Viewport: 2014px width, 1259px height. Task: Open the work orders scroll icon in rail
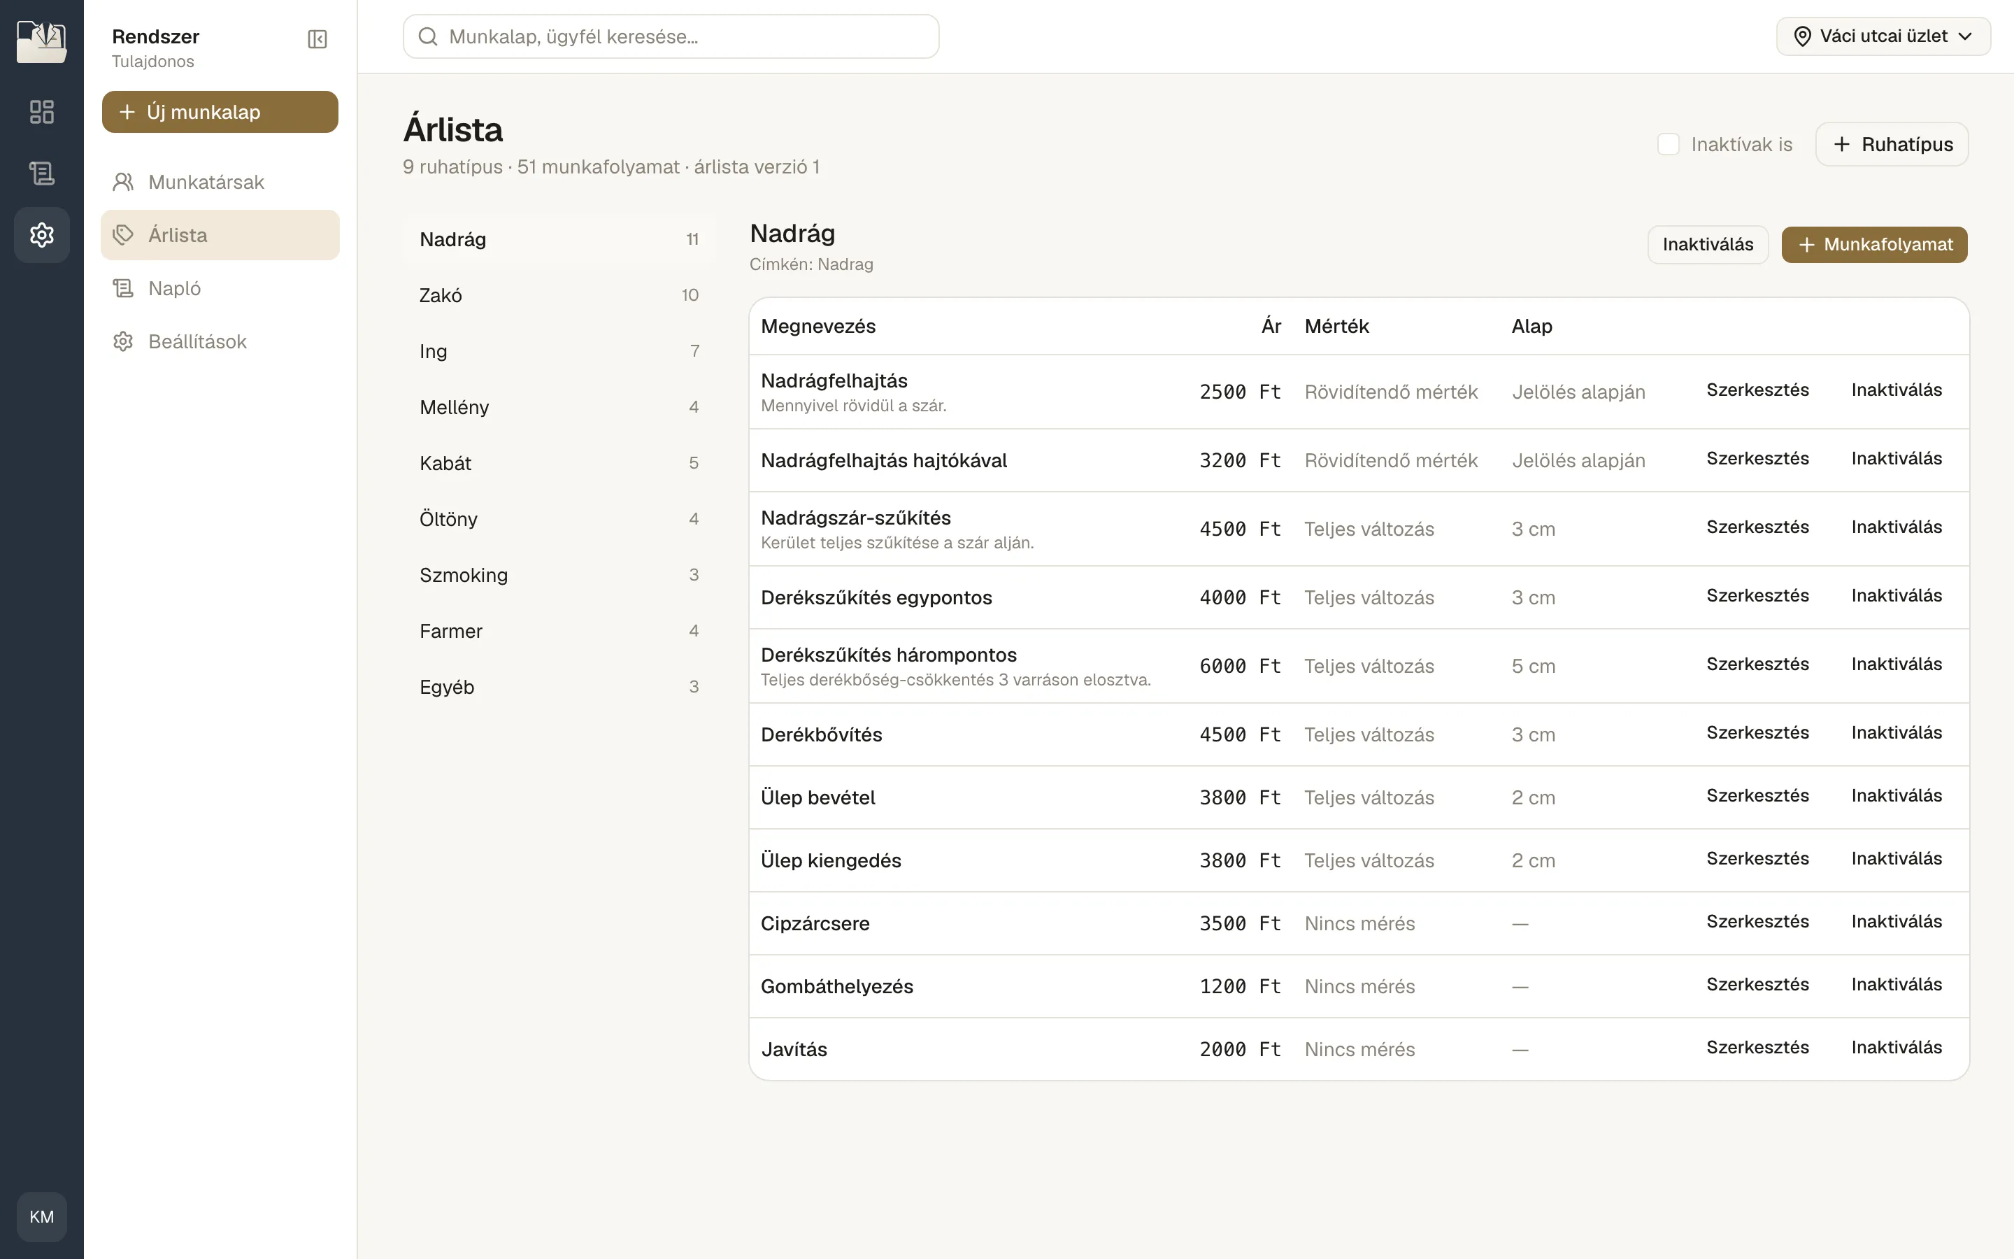(x=42, y=173)
